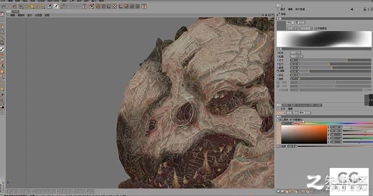Click the brush tool icon next to the tool title

278,14
